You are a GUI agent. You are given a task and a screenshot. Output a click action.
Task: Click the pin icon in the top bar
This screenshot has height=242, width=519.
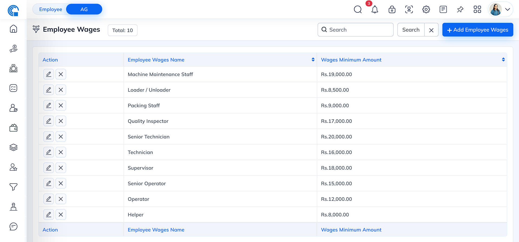[460, 9]
